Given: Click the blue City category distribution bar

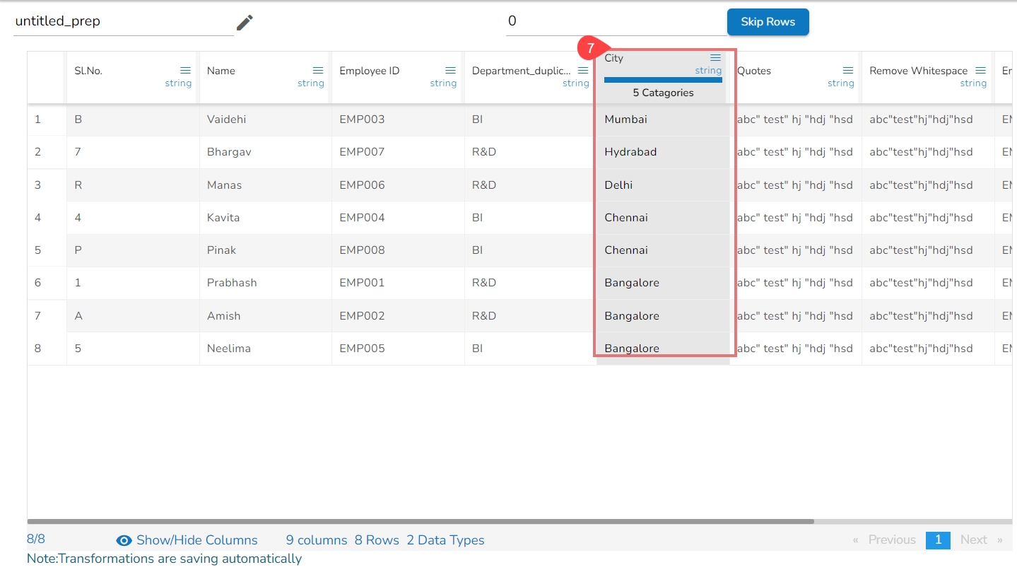Looking at the screenshot, I should (x=663, y=80).
